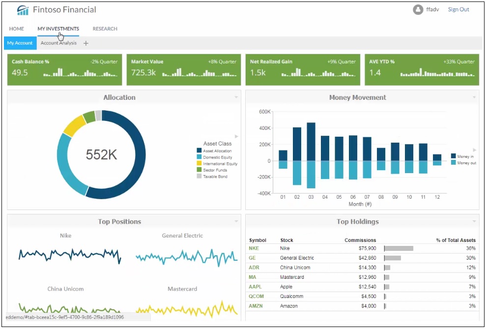Click the Qualcomm stock name cell

coord(291,297)
